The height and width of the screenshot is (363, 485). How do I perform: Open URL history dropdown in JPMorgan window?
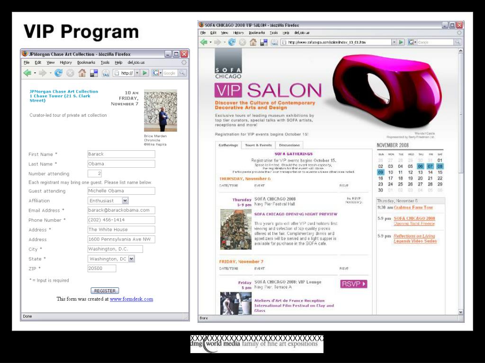[x=137, y=73]
